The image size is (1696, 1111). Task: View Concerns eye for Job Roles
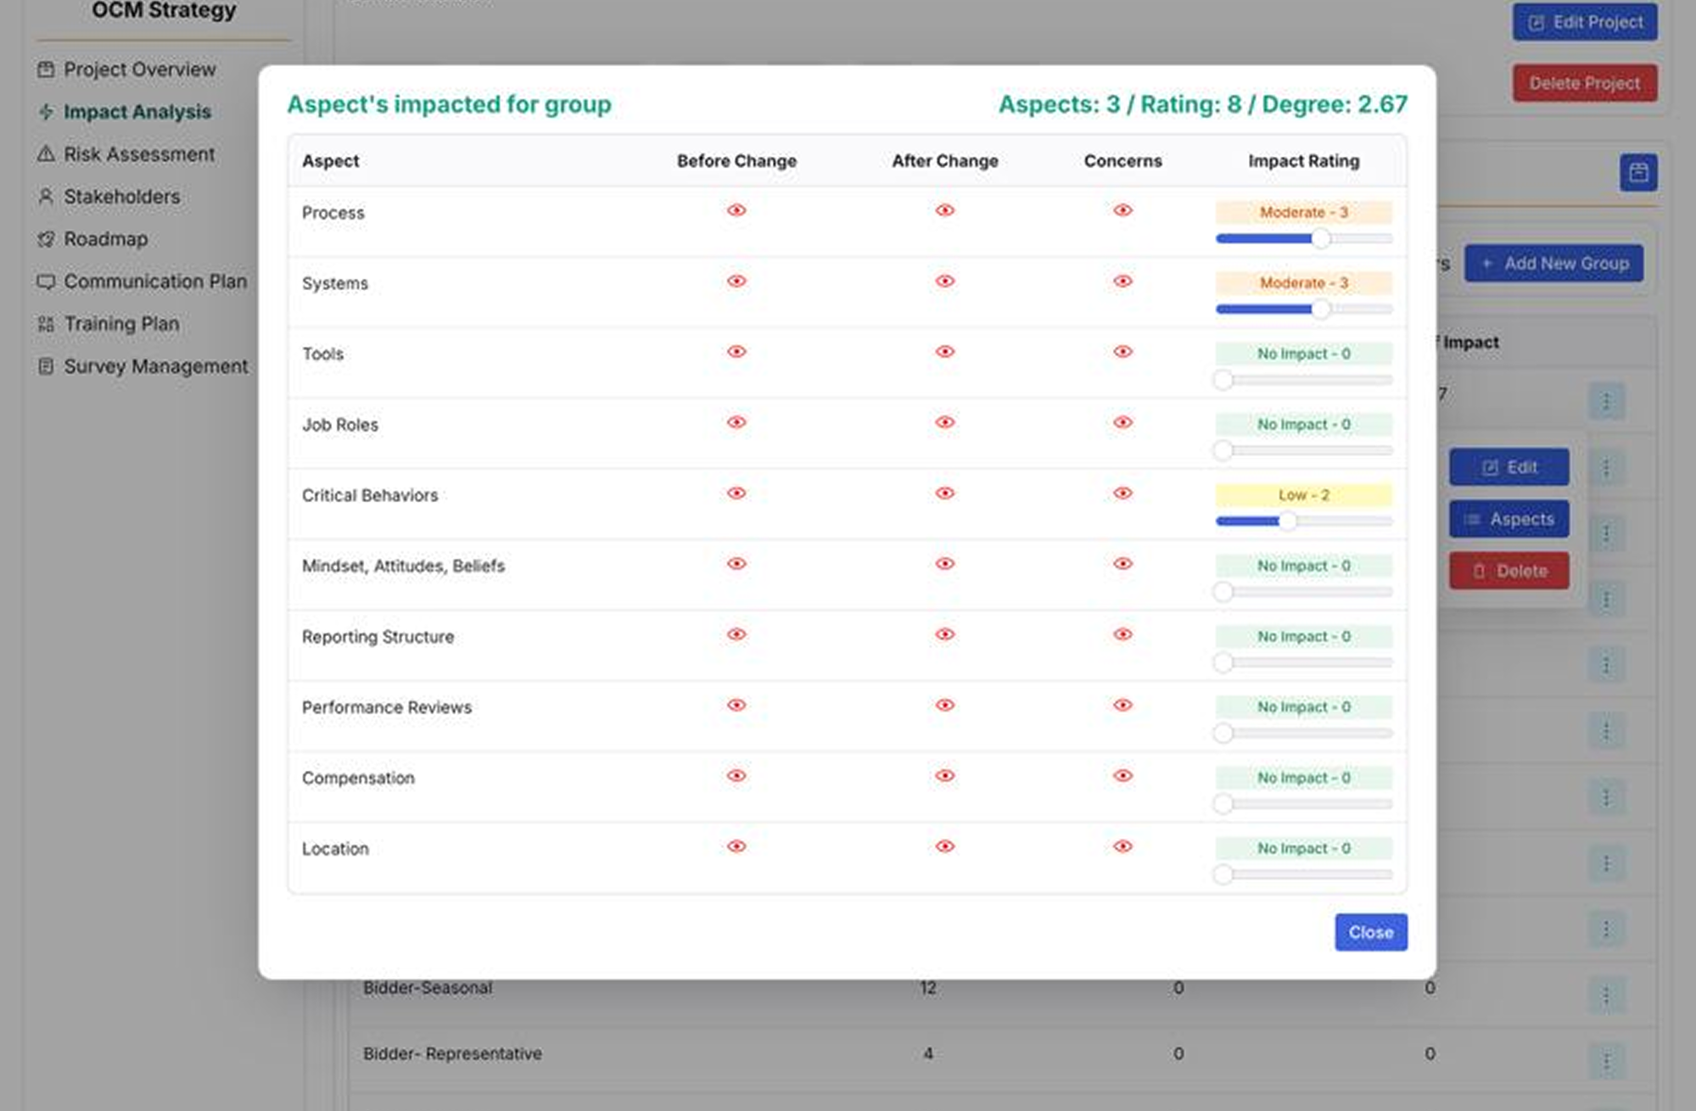pyautogui.click(x=1122, y=422)
